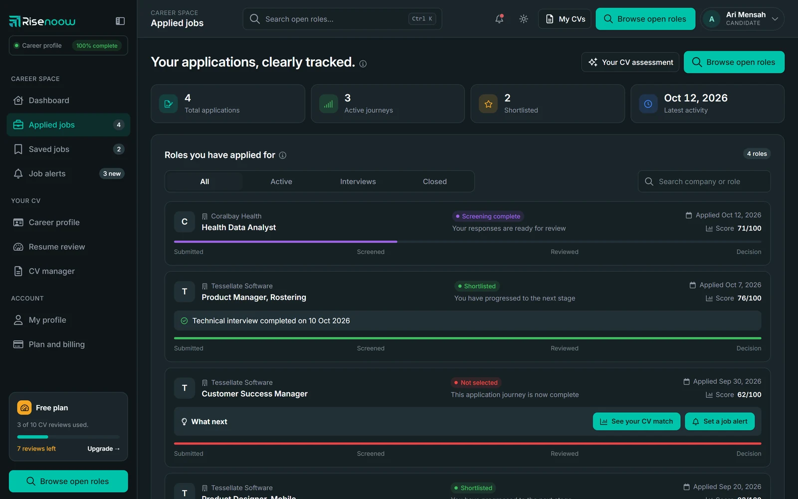Viewport: 798px width, 499px height.
Task: Click Set a job alert button
Action: coord(720,422)
